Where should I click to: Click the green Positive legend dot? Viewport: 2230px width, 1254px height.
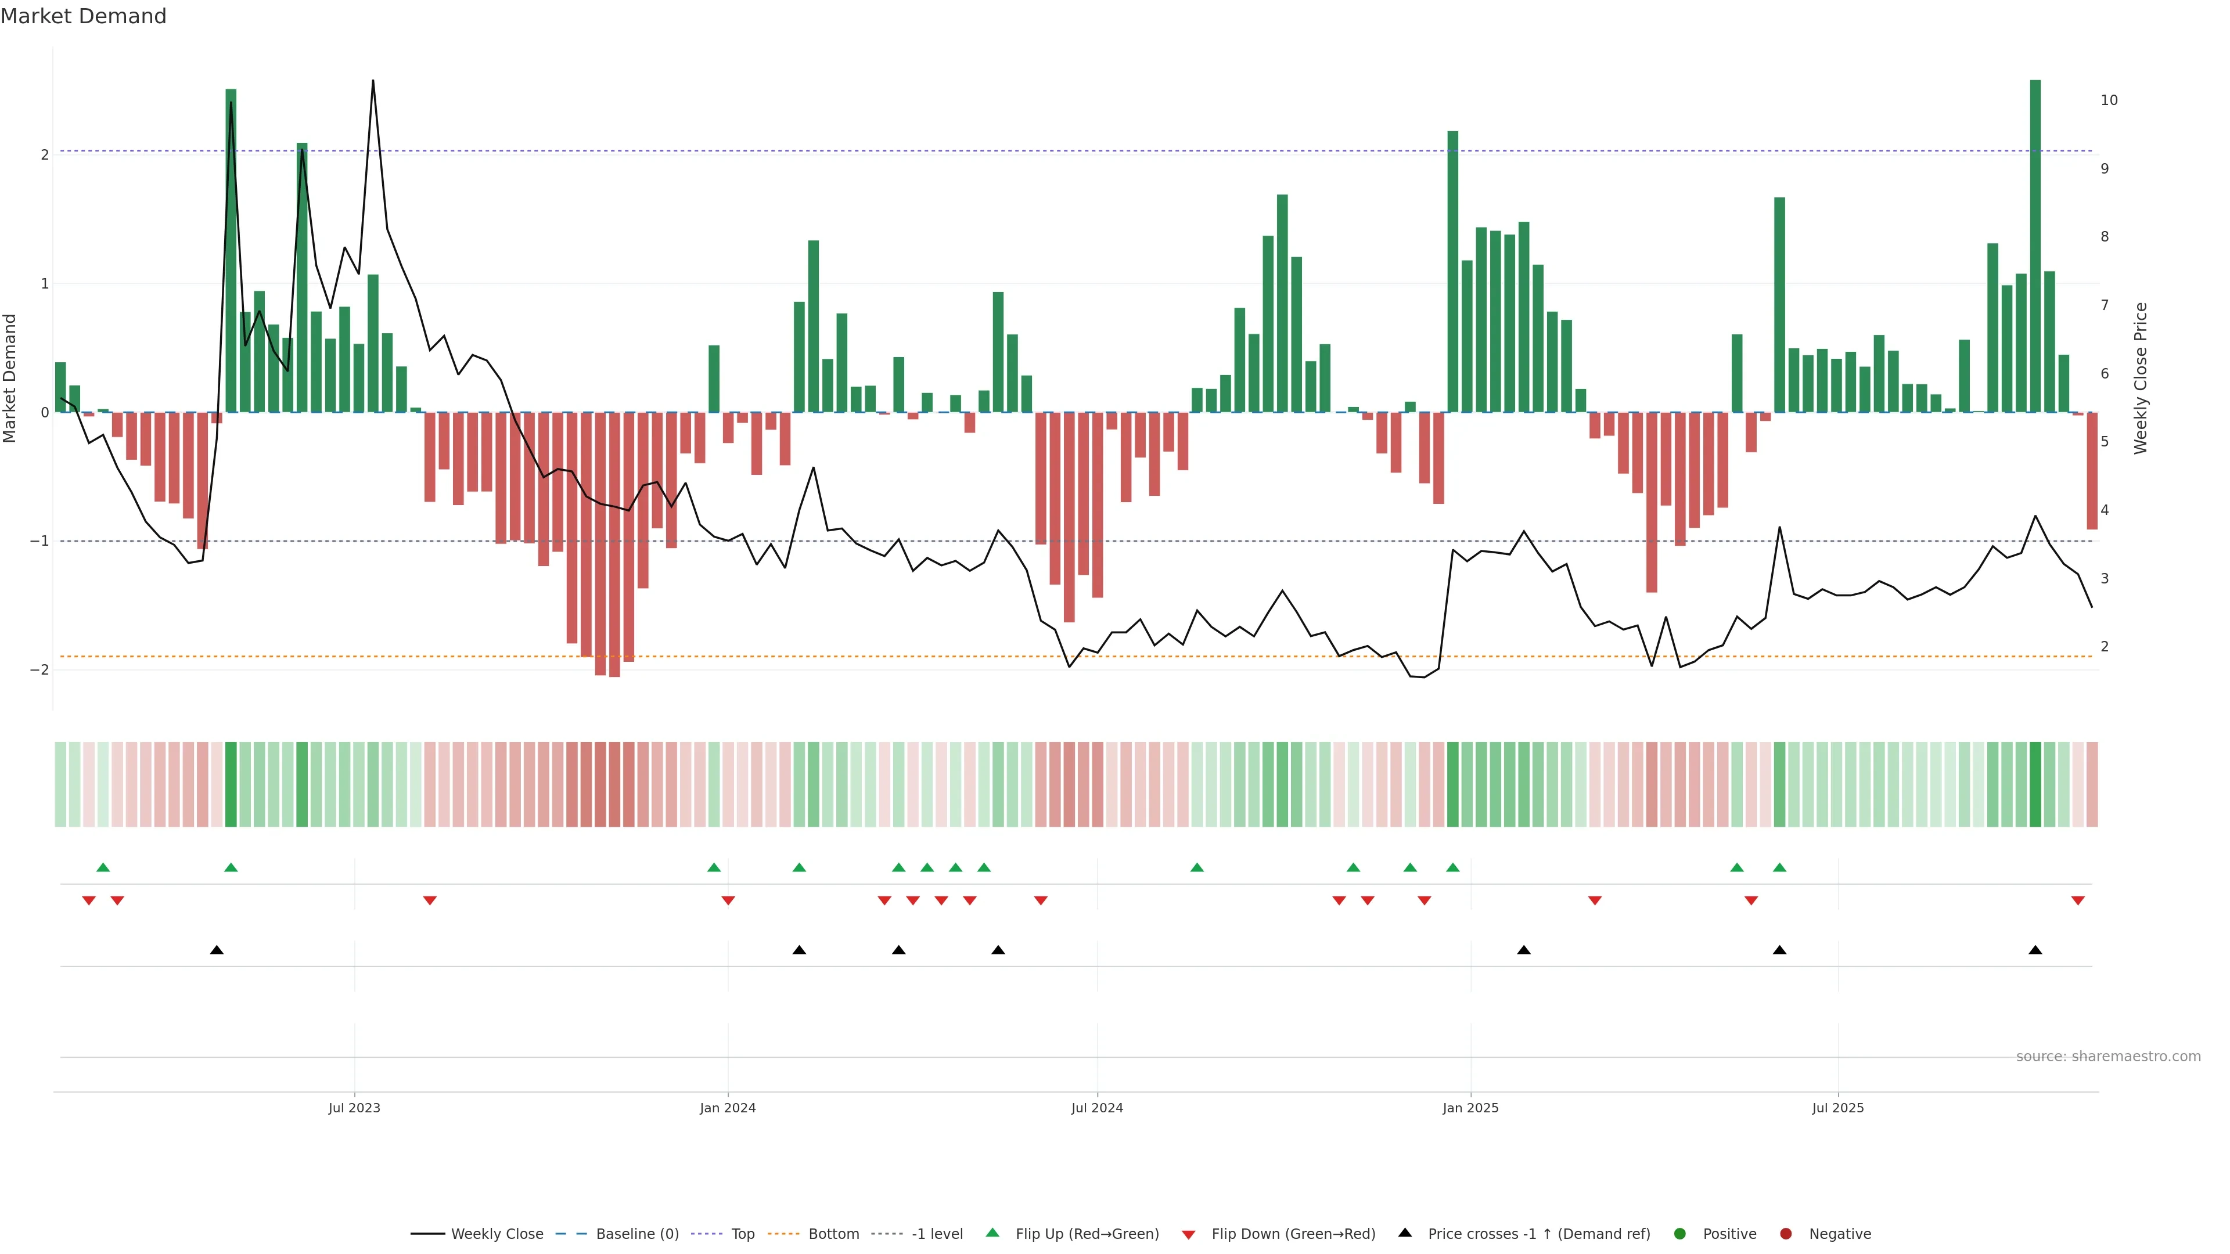coord(1680,1233)
